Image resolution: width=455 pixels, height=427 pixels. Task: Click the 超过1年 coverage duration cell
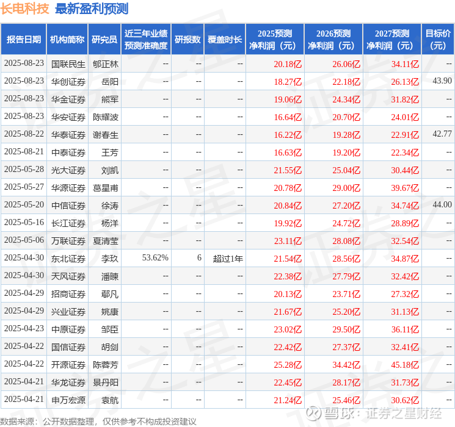(228, 259)
